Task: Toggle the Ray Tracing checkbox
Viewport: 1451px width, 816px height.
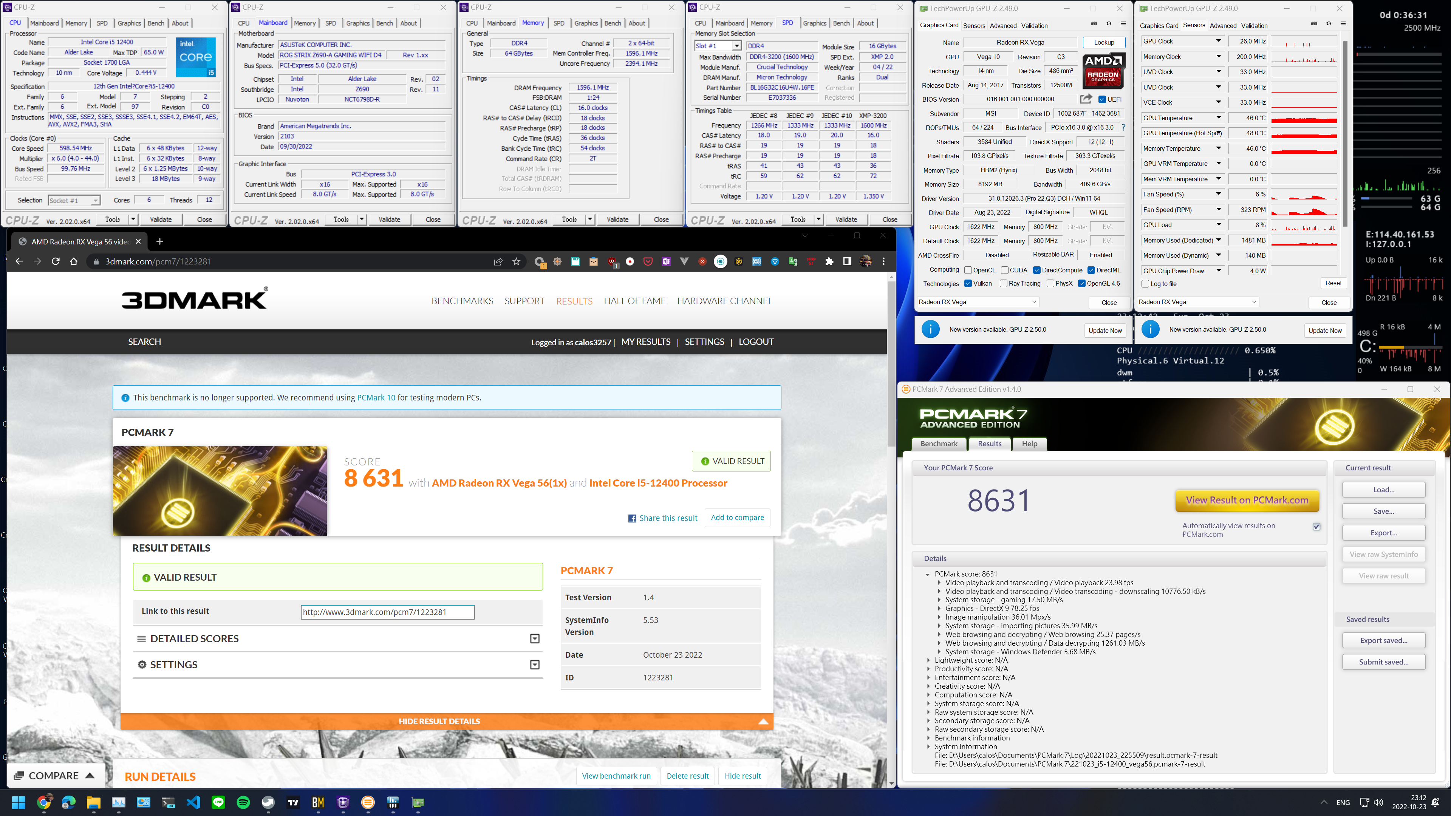Action: click(1003, 283)
